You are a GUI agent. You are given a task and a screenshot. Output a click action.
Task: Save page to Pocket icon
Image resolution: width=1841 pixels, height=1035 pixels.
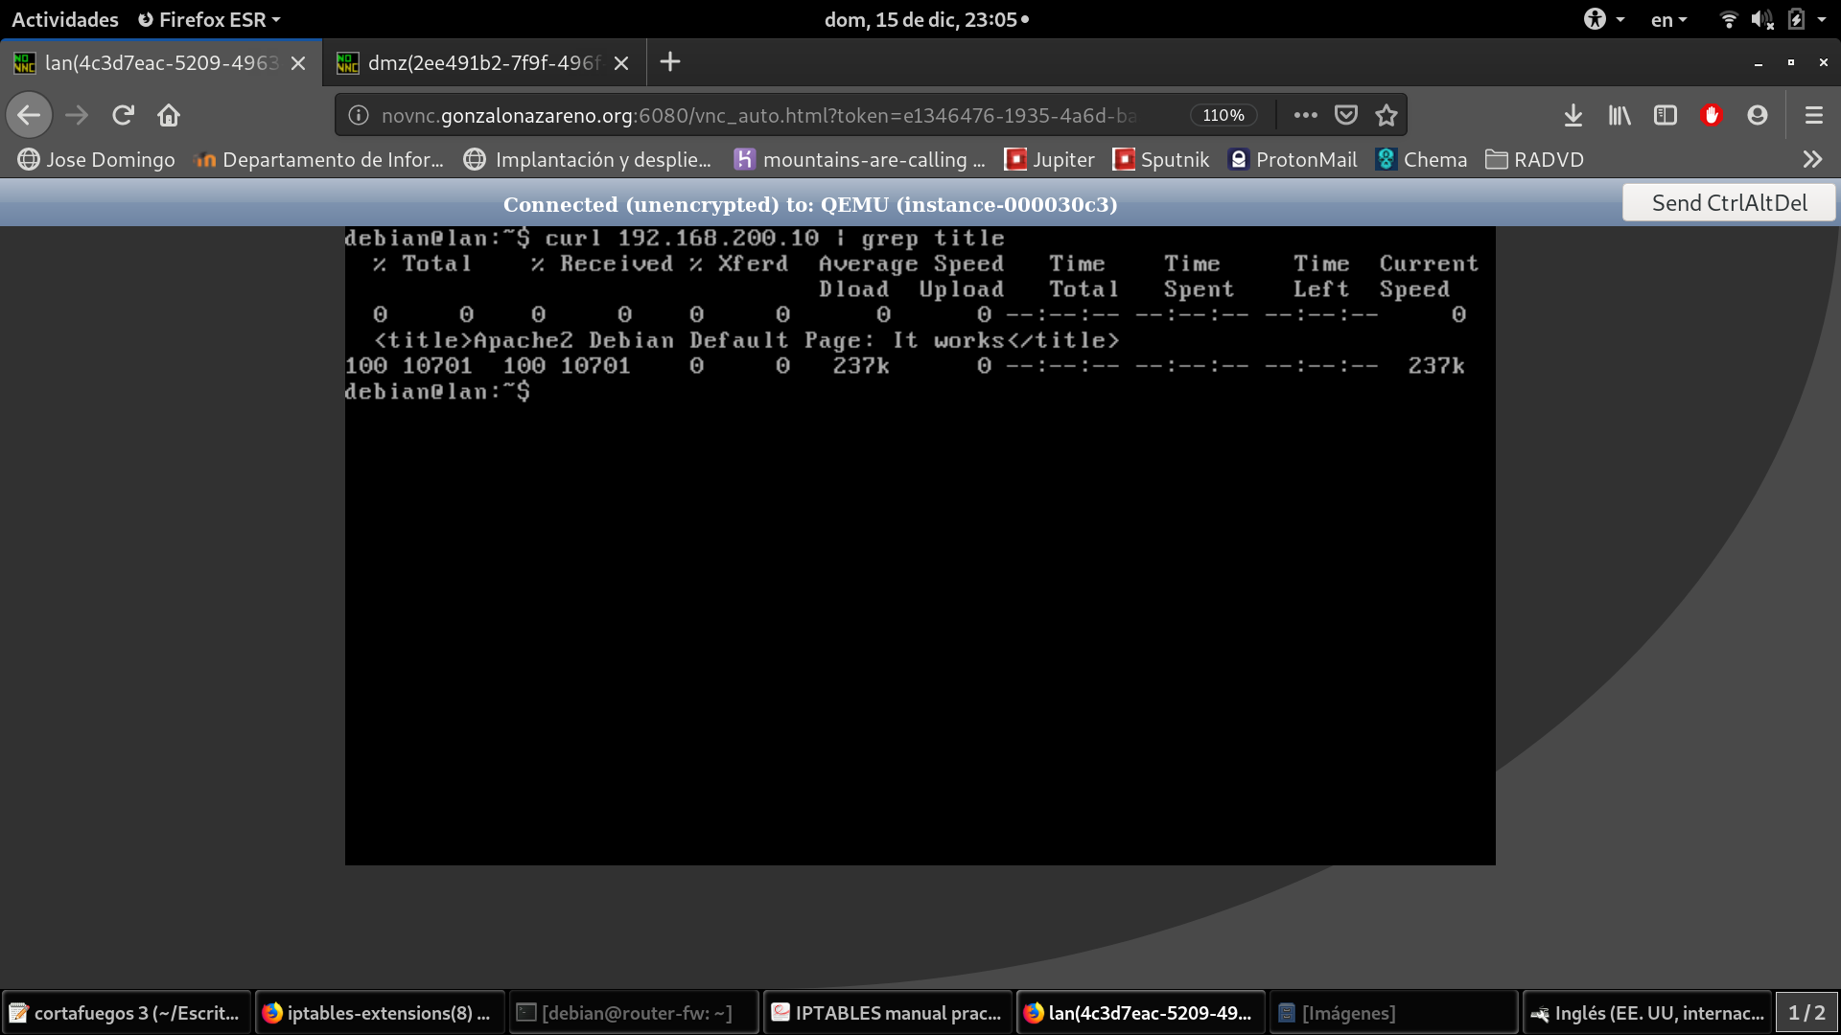pyautogui.click(x=1346, y=115)
